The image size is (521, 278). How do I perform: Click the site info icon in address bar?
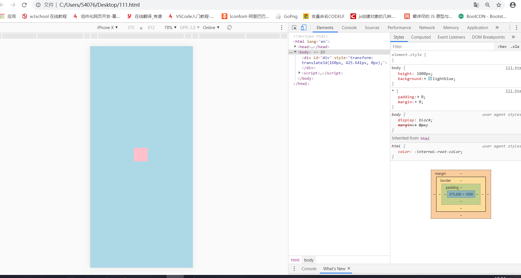38,5
